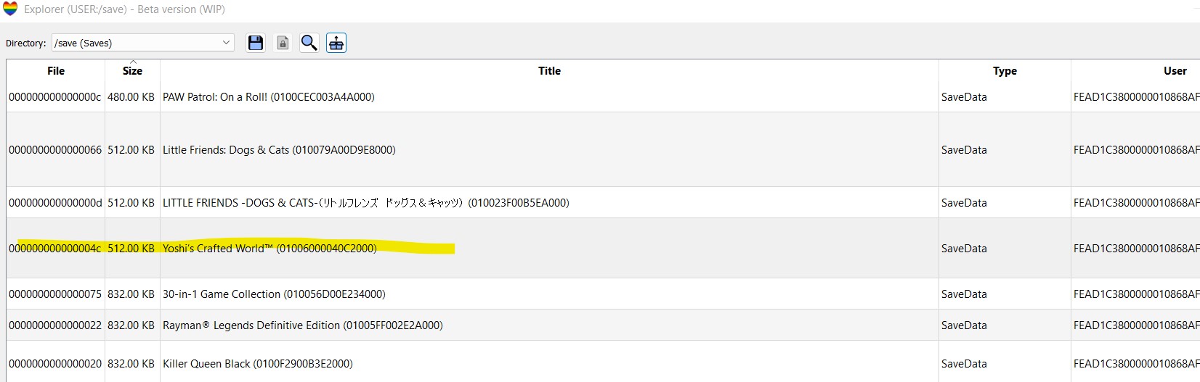This screenshot has height=382, width=1200.
Task: Select Rayman Legends Definitive Edition row
Action: [x=603, y=325]
